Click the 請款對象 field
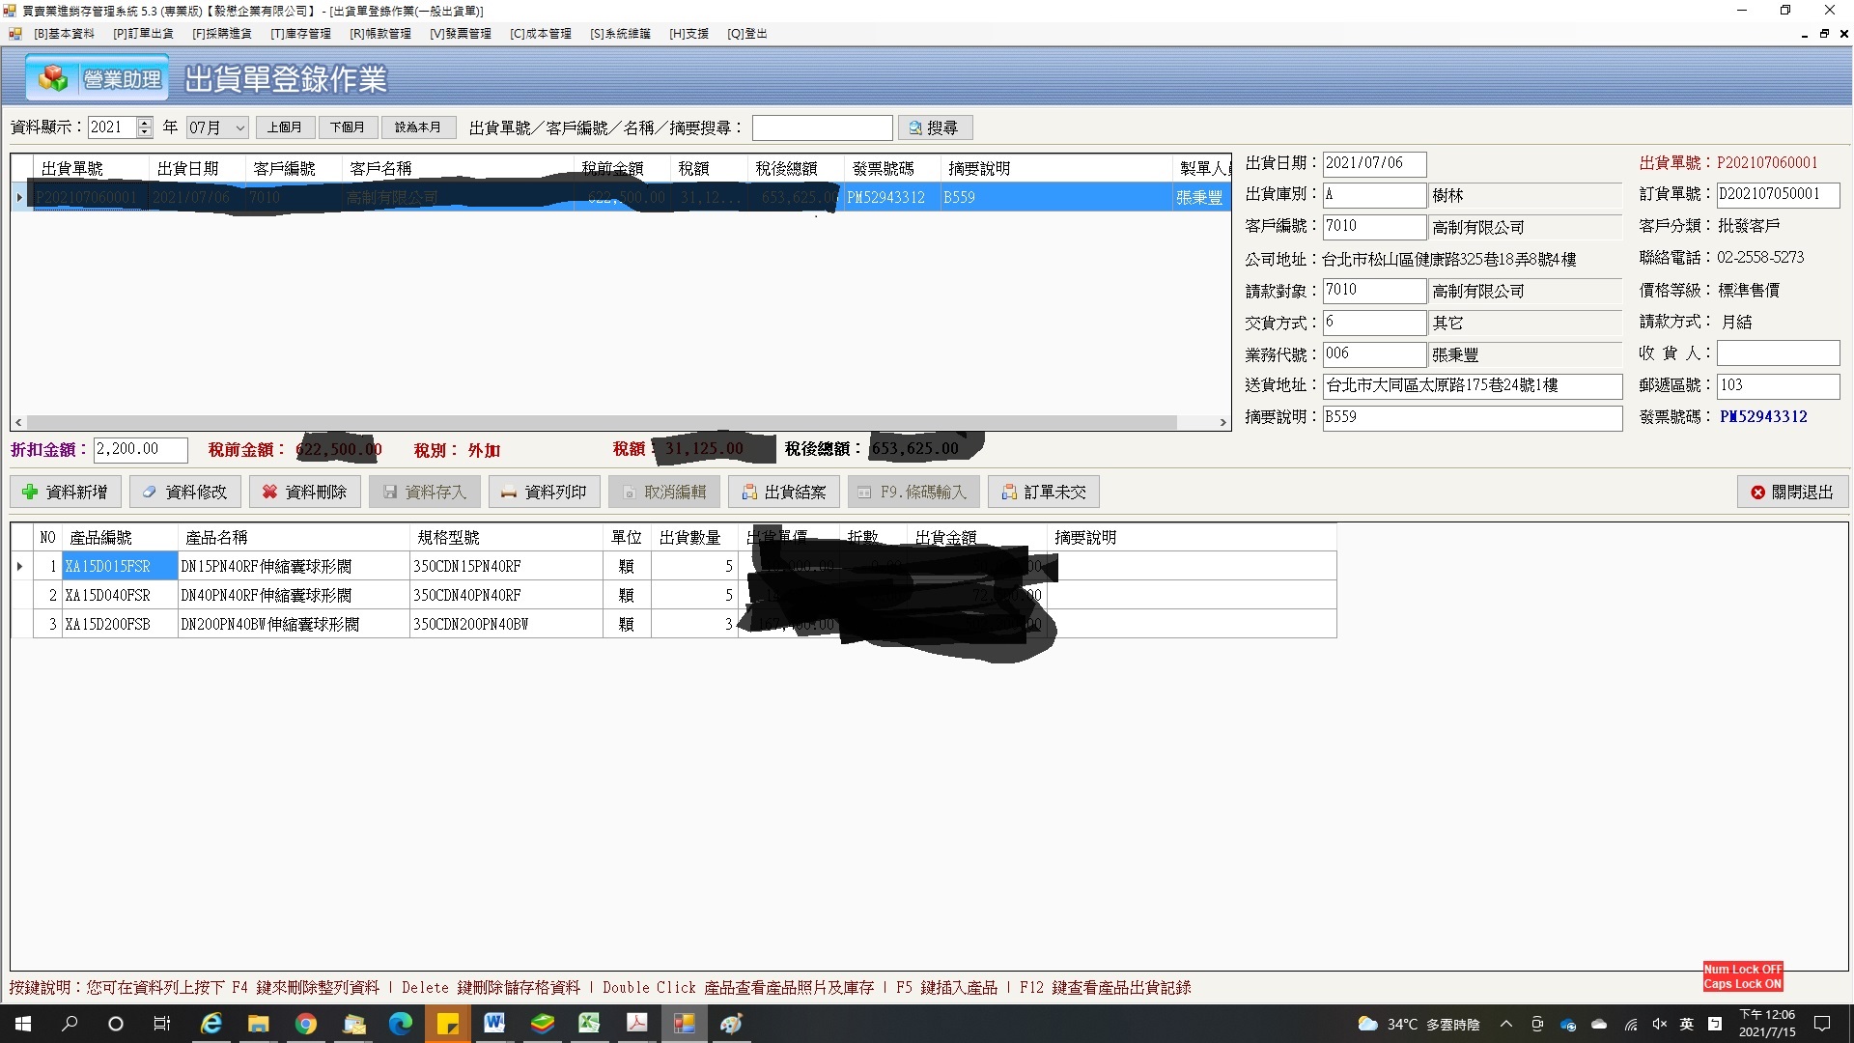1854x1043 pixels. [x=1374, y=291]
